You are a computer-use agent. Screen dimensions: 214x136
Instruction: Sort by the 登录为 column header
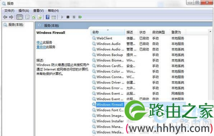[x=178, y=32]
